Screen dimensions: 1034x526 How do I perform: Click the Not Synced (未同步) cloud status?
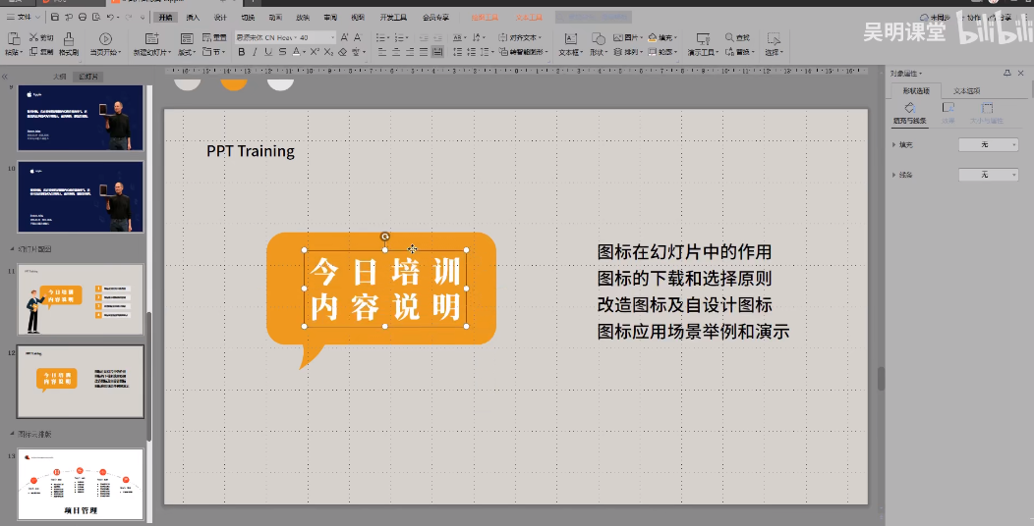pos(936,18)
